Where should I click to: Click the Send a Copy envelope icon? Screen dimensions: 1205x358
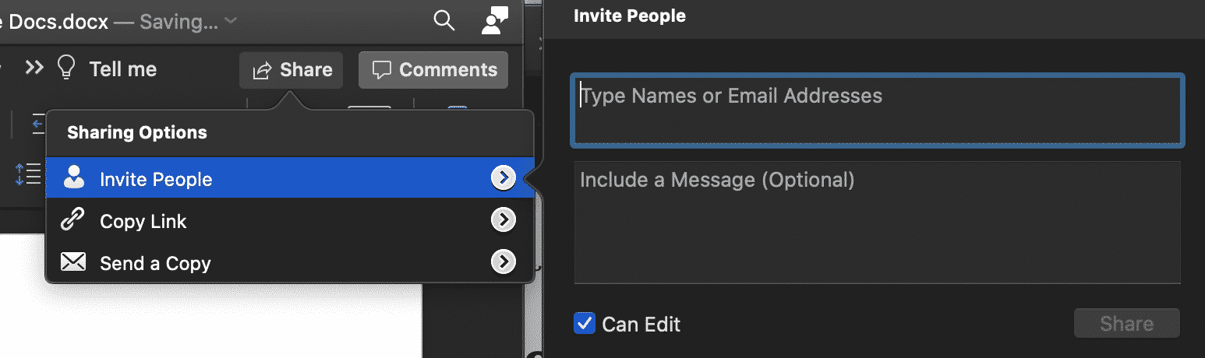click(x=72, y=263)
